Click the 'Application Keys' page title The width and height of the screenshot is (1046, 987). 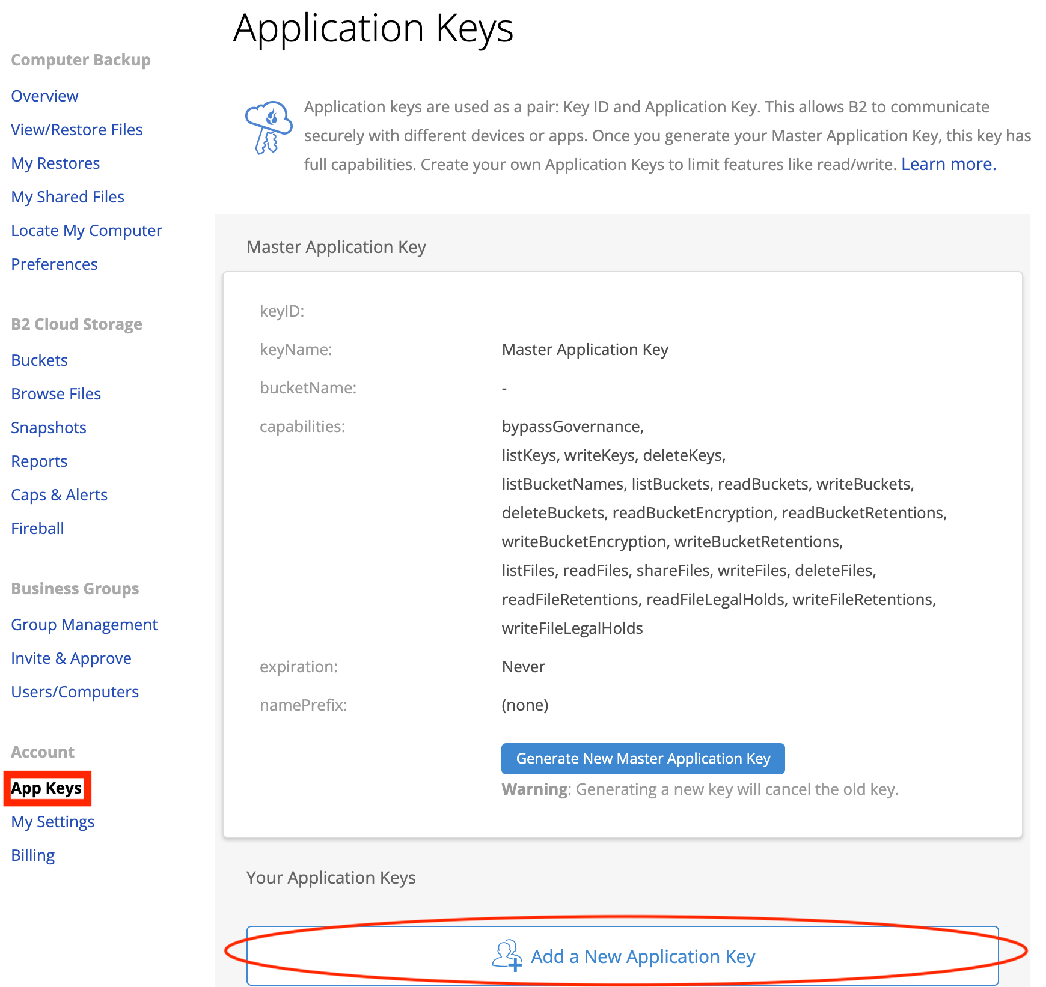click(x=373, y=28)
